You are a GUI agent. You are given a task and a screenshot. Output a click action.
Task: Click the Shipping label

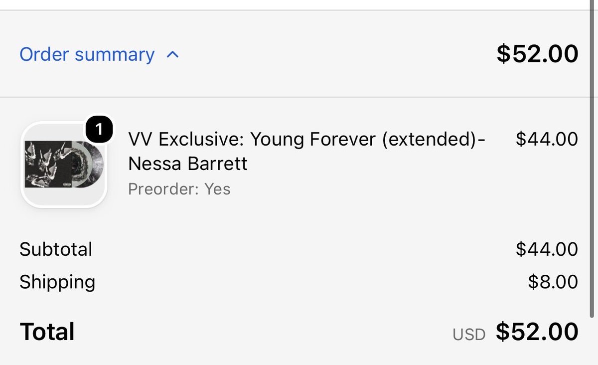point(57,283)
